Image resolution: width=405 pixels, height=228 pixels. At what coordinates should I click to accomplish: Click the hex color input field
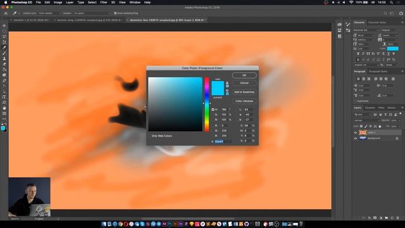223,141
